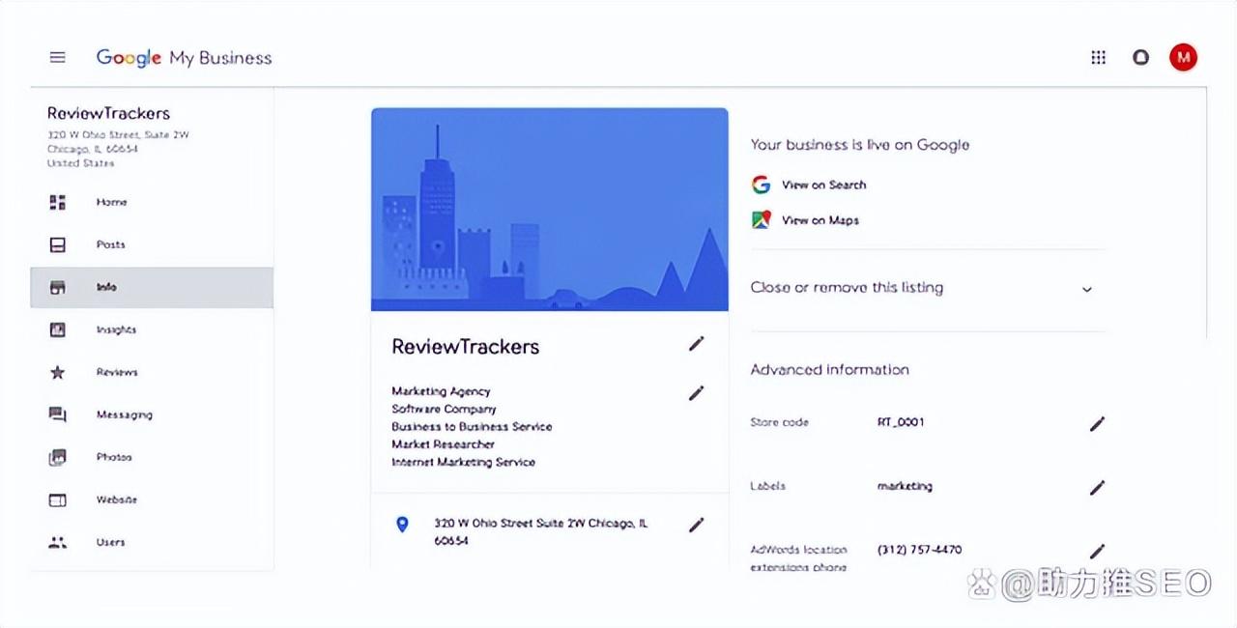Click the Google G search icon
This screenshot has height=628, width=1237.
(762, 185)
